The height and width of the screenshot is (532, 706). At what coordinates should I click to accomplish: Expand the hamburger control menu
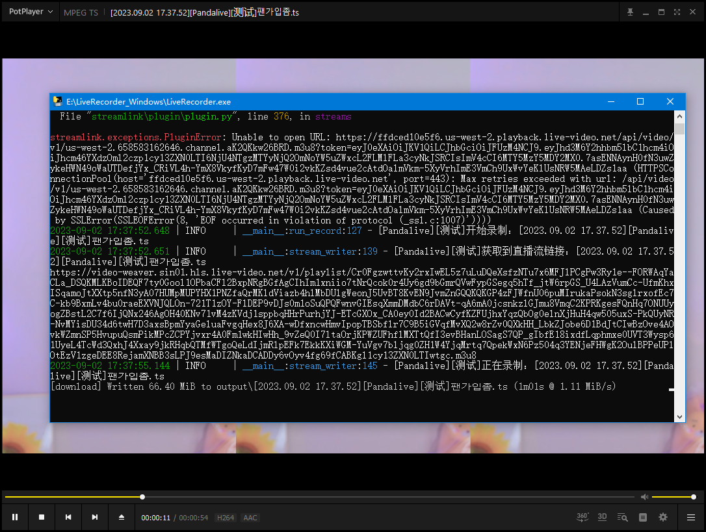(x=690, y=516)
